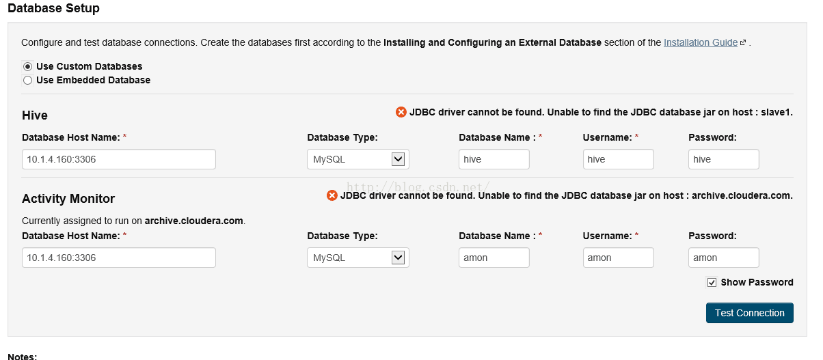This screenshot has height=360, width=823.
Task: Click the Hive JDBC error icon
Action: [401, 112]
